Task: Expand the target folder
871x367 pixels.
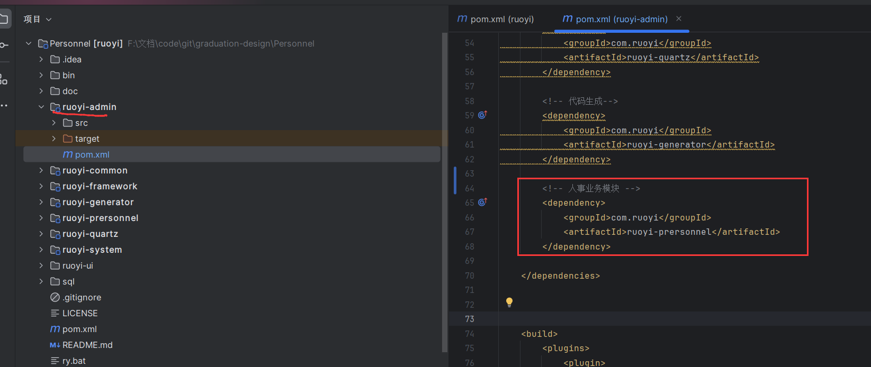Action: click(54, 139)
